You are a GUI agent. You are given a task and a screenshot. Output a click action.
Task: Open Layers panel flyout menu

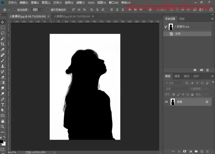[212, 76]
